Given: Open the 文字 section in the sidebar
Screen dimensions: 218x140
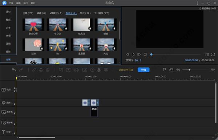Looking at the screenshot, I should point(8,28).
